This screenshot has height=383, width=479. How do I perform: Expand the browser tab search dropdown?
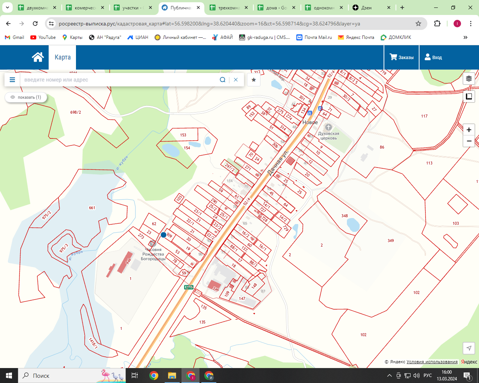coord(7,7)
